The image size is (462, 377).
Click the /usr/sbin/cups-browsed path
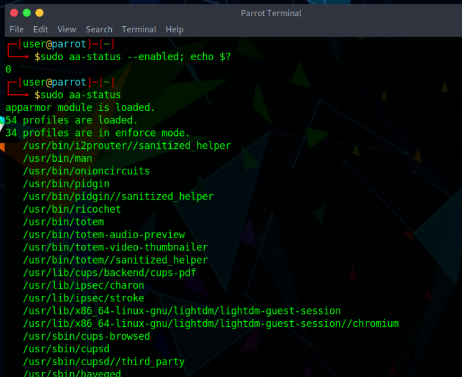[x=86, y=337]
